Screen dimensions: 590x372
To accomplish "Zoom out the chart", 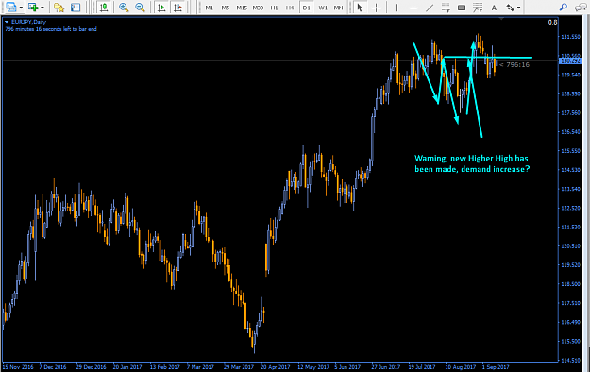I will (140, 8).
